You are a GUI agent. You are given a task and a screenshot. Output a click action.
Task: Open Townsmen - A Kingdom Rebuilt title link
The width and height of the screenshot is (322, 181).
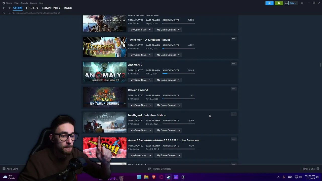click(149, 40)
